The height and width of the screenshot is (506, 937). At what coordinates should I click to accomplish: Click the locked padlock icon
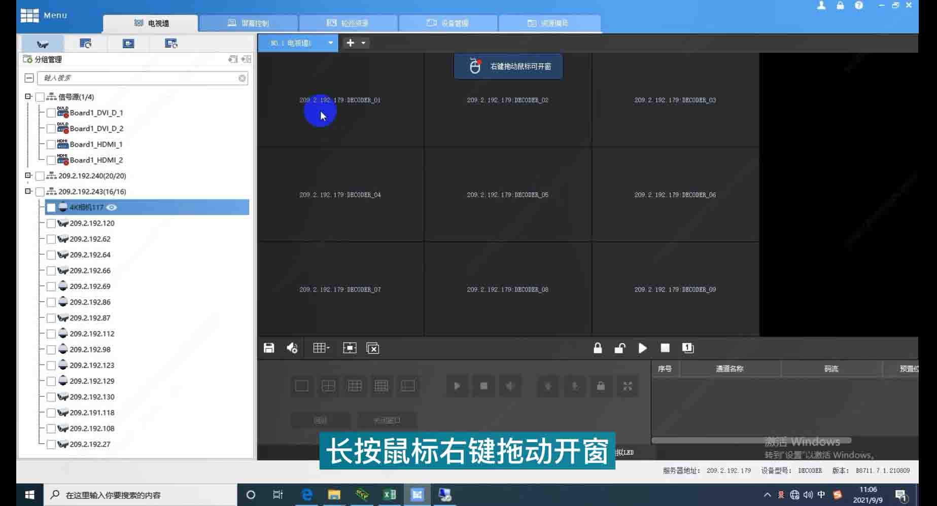click(598, 348)
